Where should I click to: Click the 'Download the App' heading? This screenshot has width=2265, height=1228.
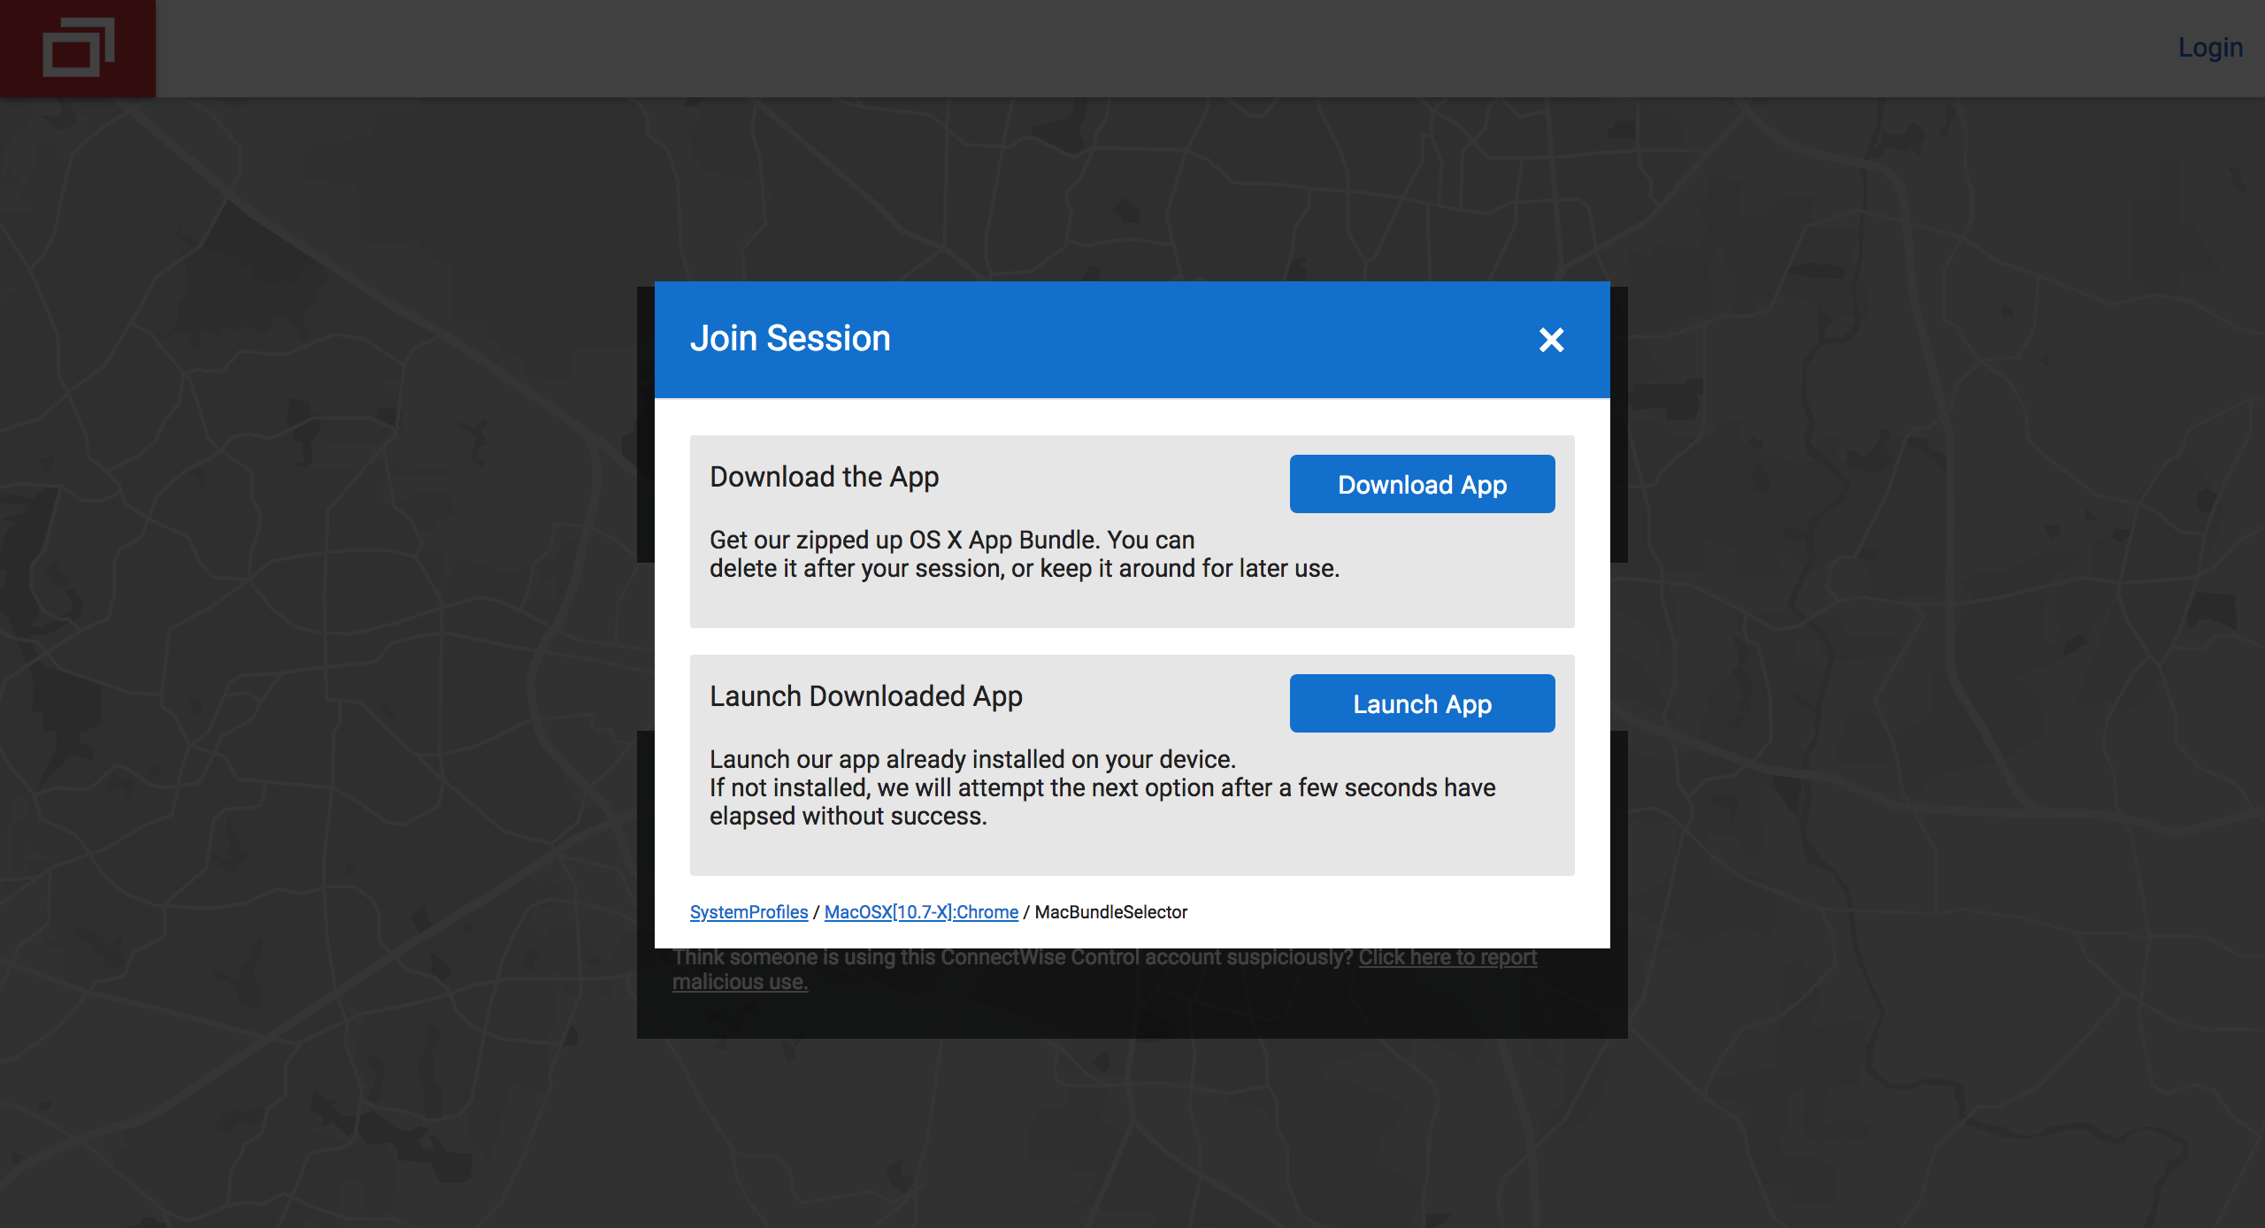pos(824,477)
